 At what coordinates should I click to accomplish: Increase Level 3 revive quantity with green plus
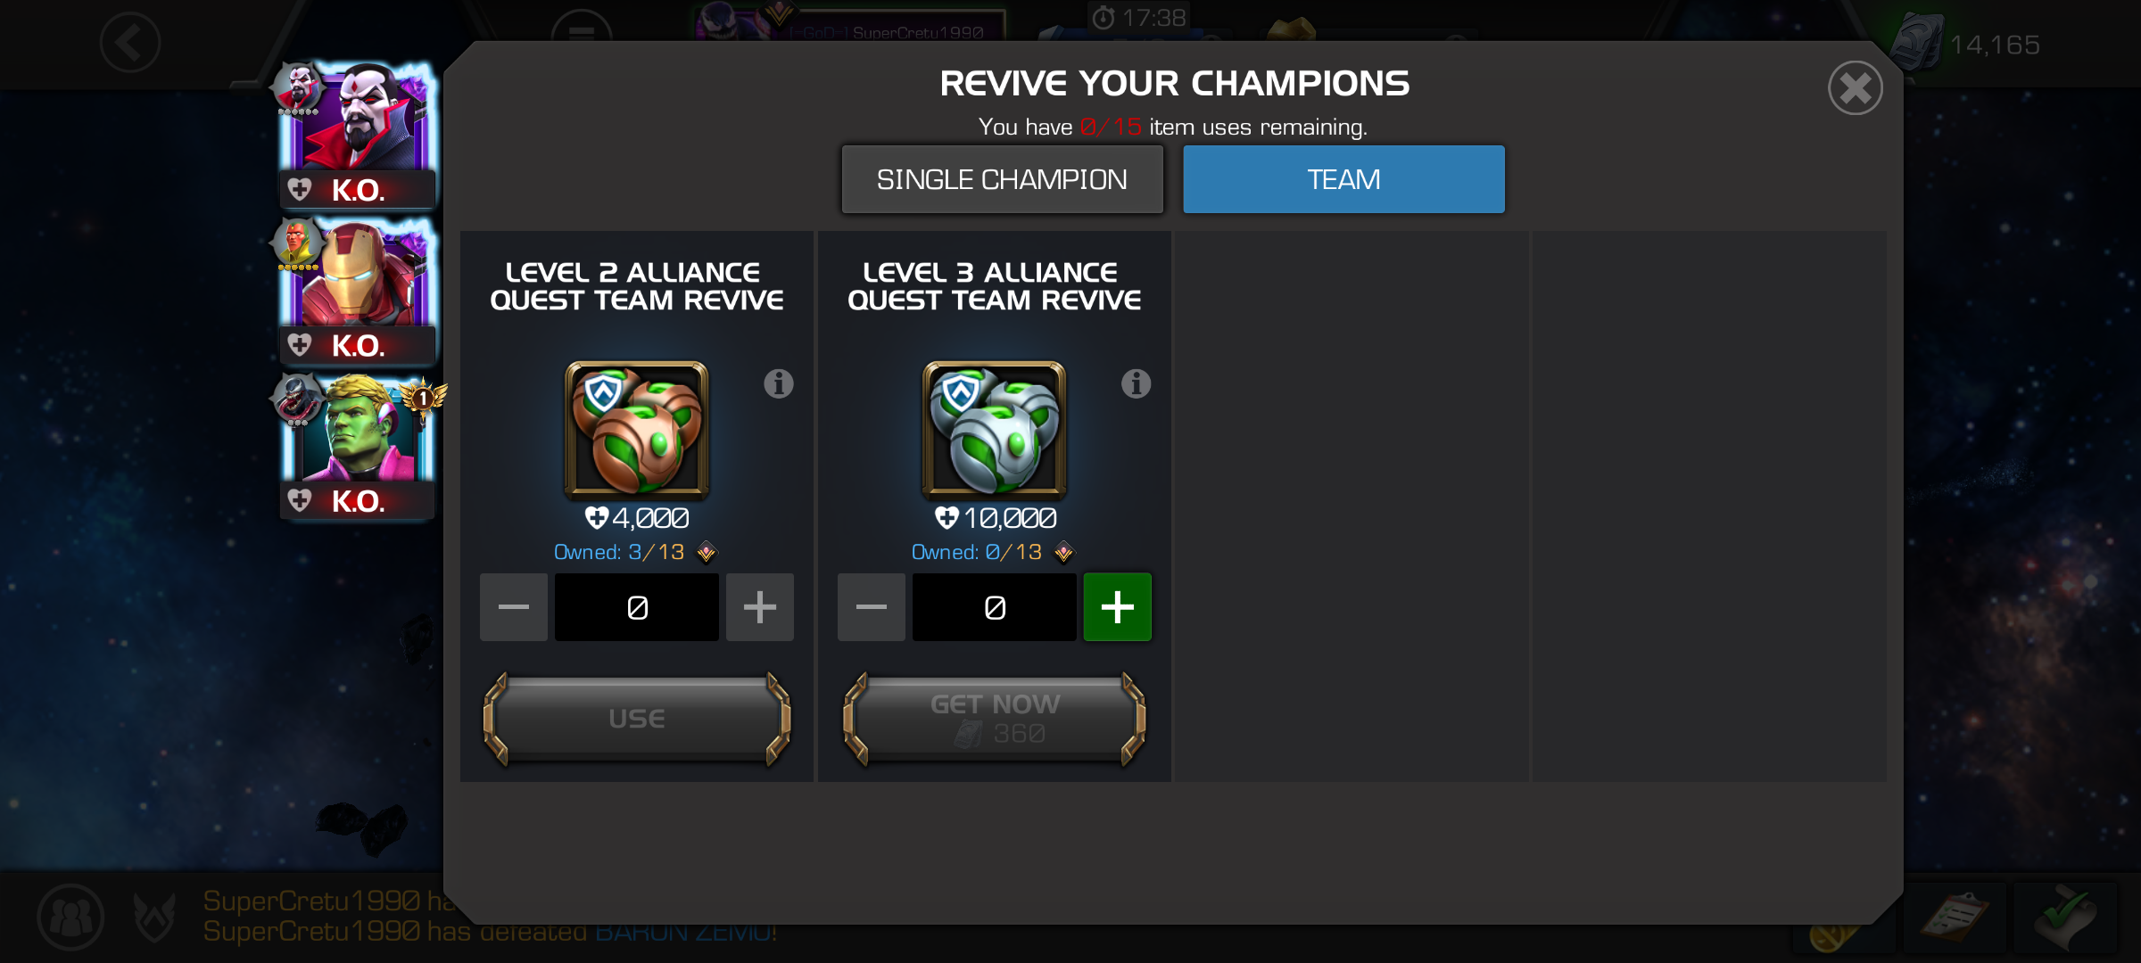click(x=1118, y=607)
